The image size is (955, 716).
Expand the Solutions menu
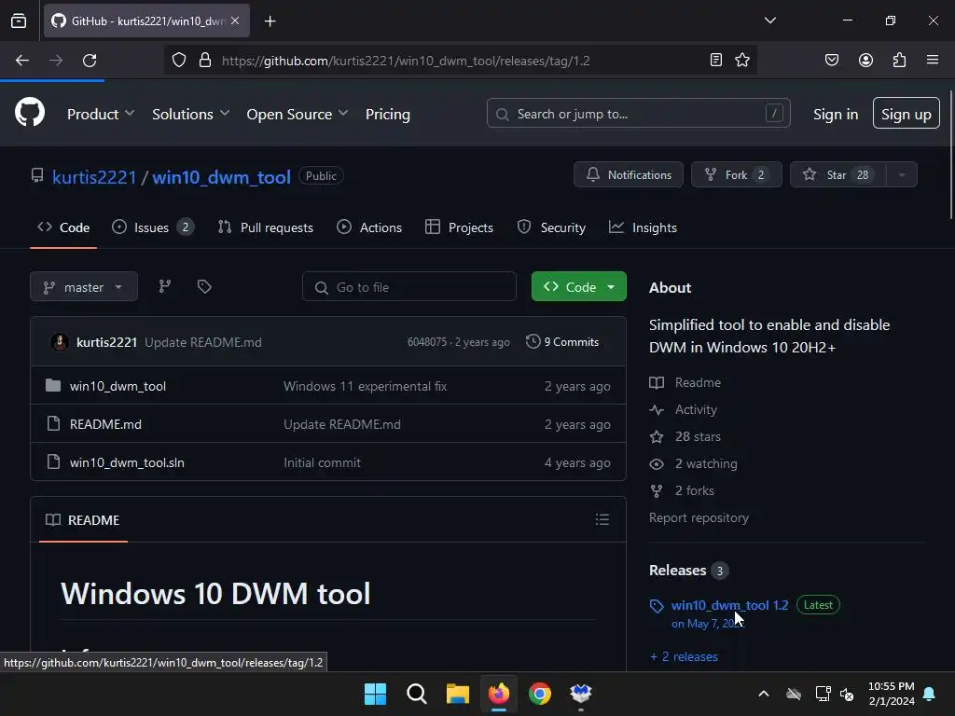coord(190,114)
